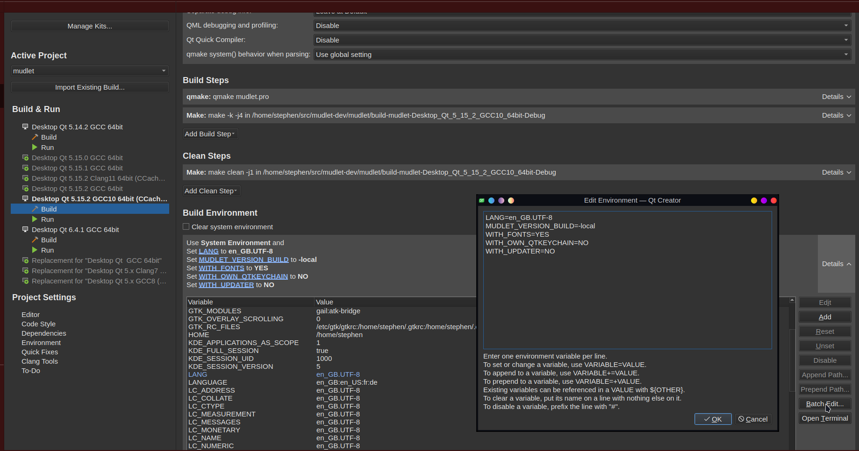Click the Run play icon under Desktop Qt 6.4.1
859x451 pixels.
tap(35, 250)
